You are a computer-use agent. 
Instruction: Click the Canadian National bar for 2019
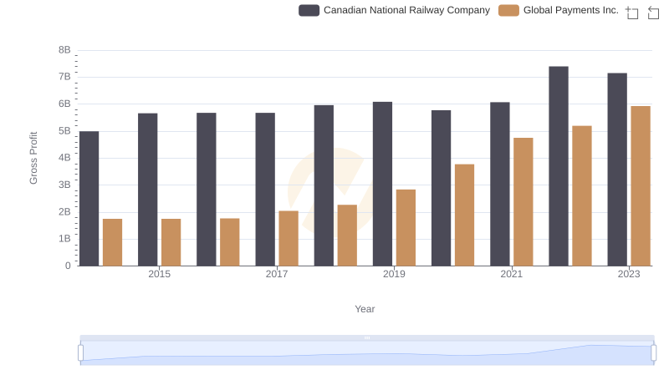click(382, 184)
